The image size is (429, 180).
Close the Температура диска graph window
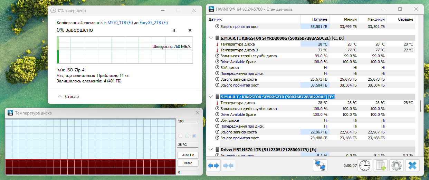pyautogui.click(x=198, y=113)
